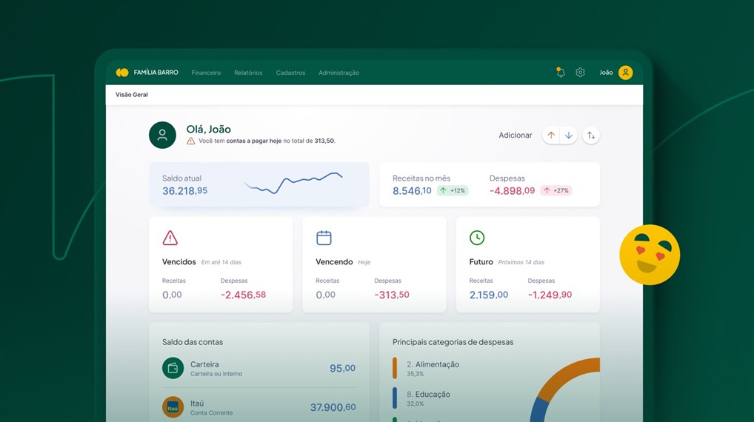Click the João username in header
Viewport: 754px width, 422px height.
tap(606, 73)
